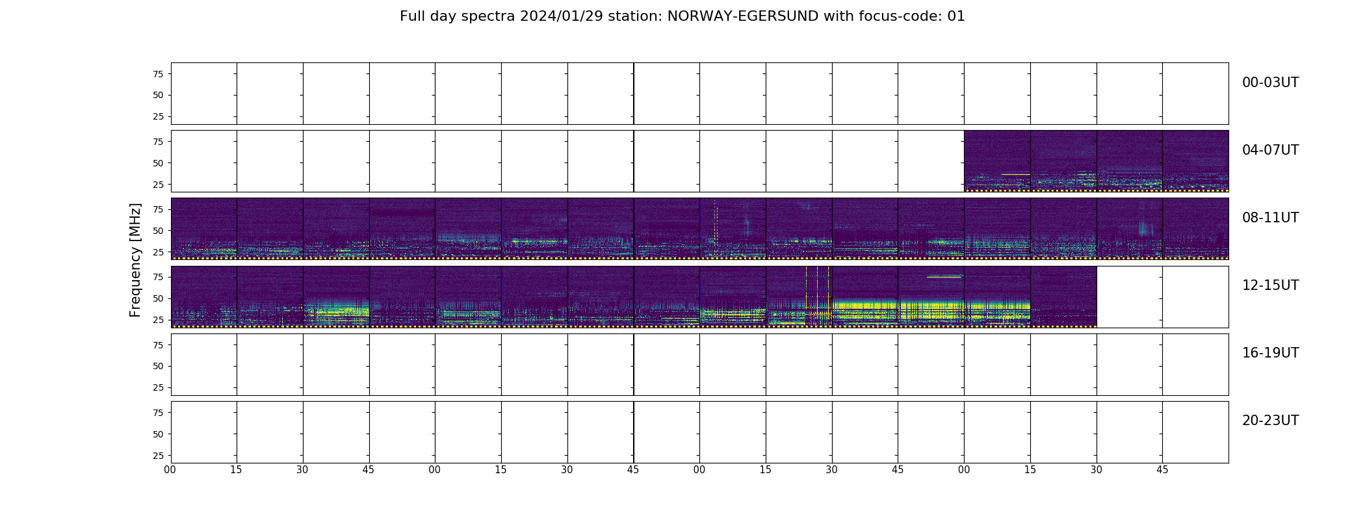The width and height of the screenshot is (1365, 520).
Task: Click the 25 tick of the 04-07UT row
Action: [x=158, y=185]
